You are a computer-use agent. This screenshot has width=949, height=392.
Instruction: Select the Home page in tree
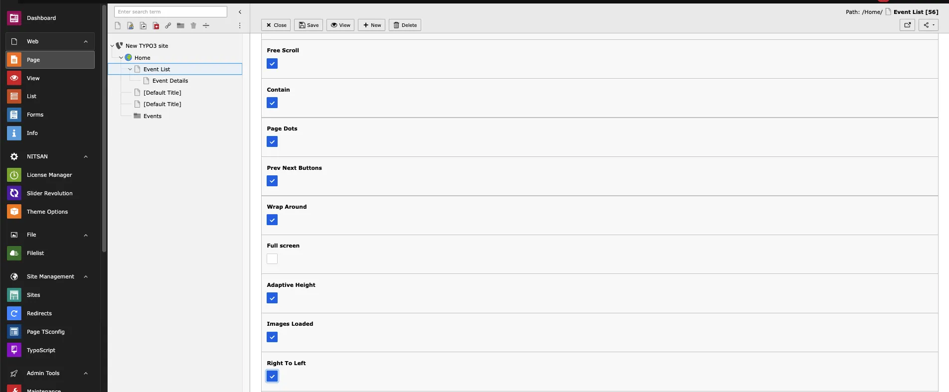[x=142, y=58]
